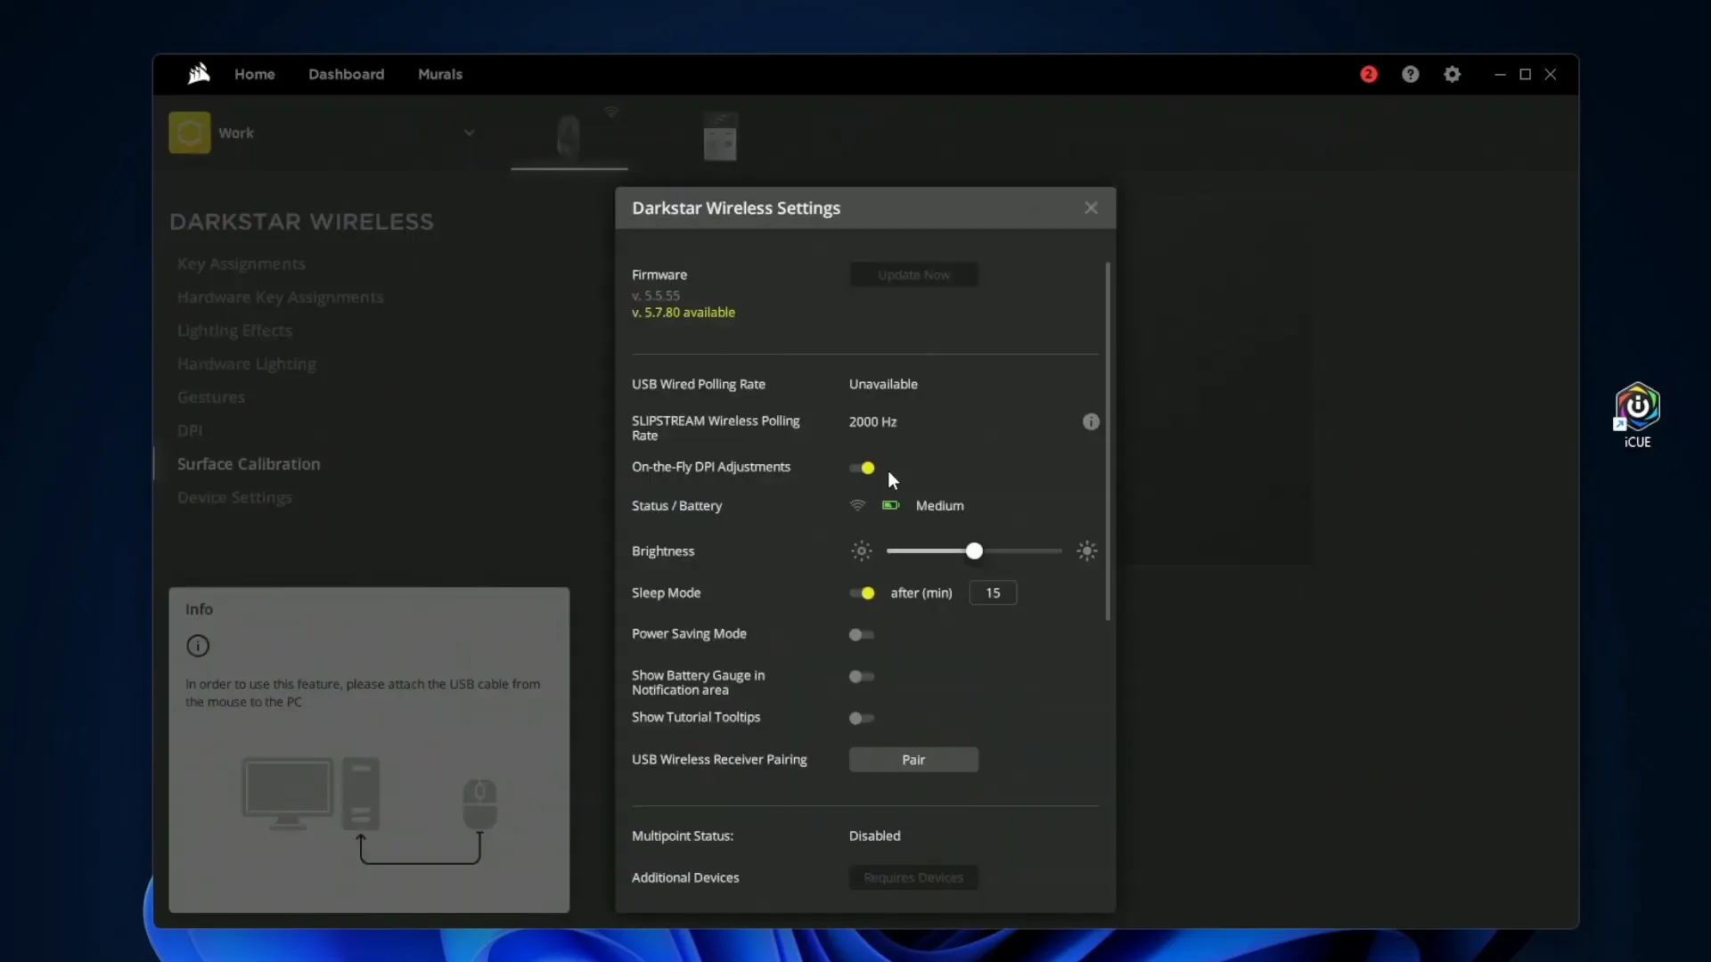The width and height of the screenshot is (1711, 962).
Task: Click the SLIPSTREAM polling rate info icon
Action: pos(1091,421)
